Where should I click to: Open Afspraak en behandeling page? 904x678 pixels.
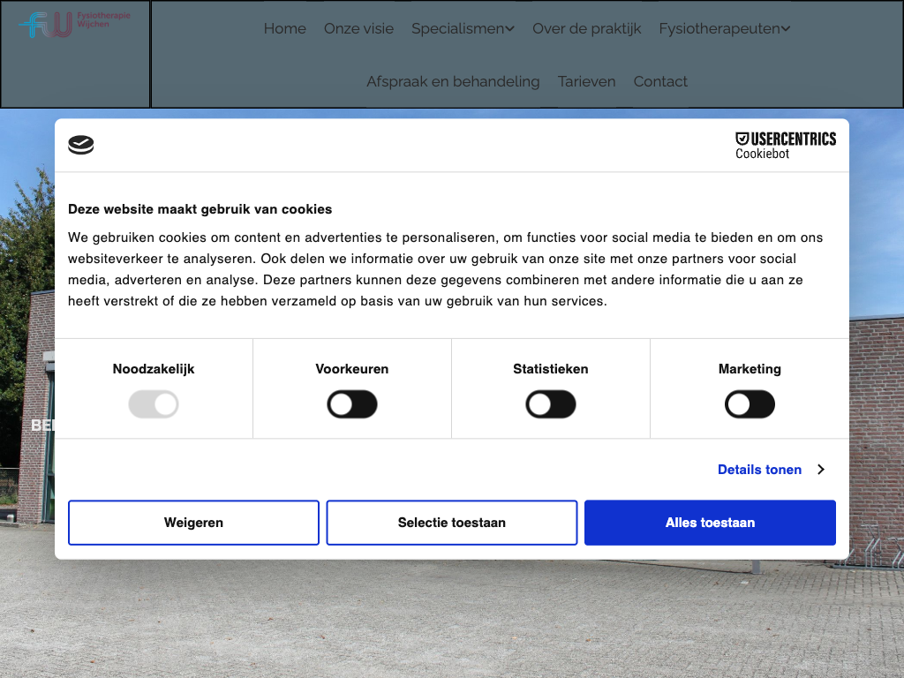(453, 81)
